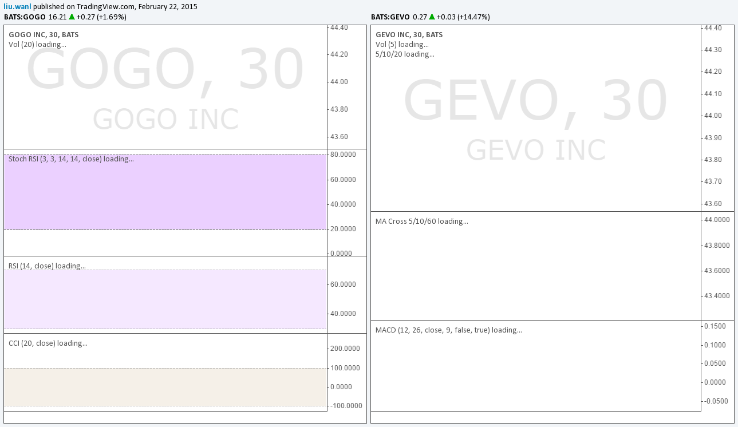Click 100.0000 on the CCI axis
This screenshot has width=738, height=427.
click(x=344, y=368)
